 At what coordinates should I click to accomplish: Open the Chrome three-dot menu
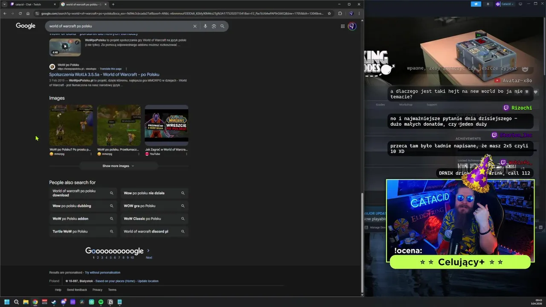[x=359, y=13]
